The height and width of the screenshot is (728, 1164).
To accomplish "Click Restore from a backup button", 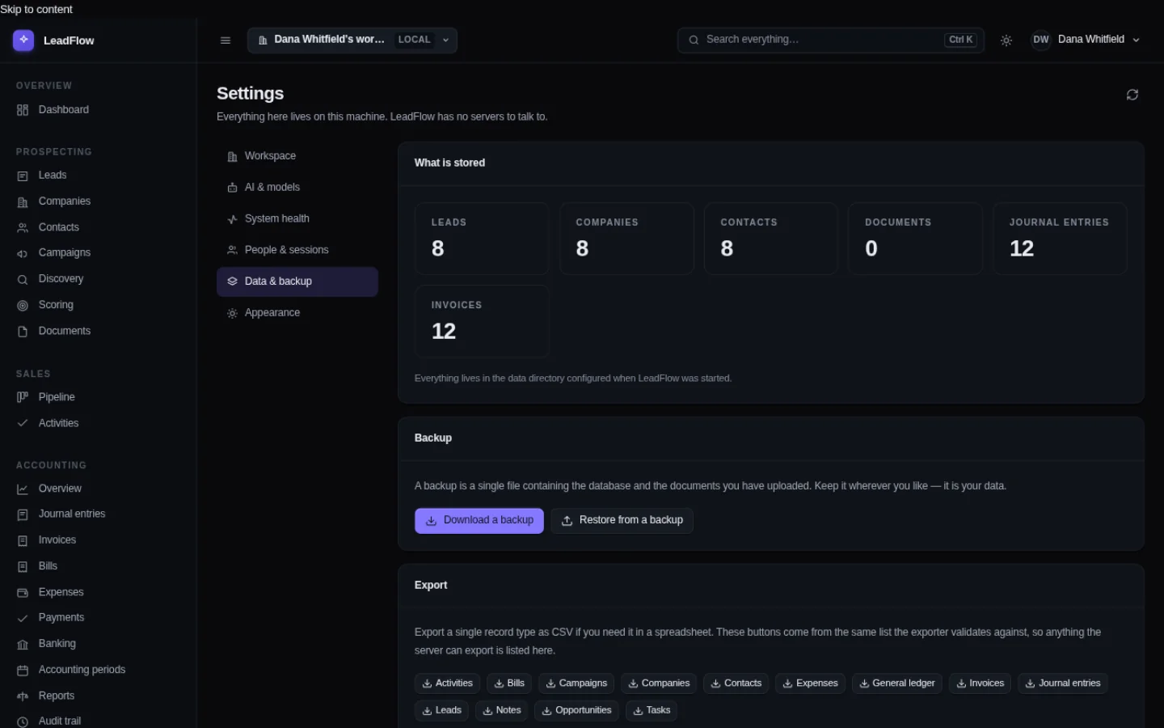I will click(622, 521).
